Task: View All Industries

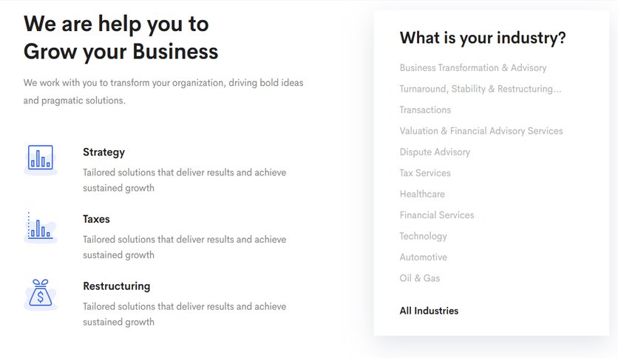Action: coord(429,311)
